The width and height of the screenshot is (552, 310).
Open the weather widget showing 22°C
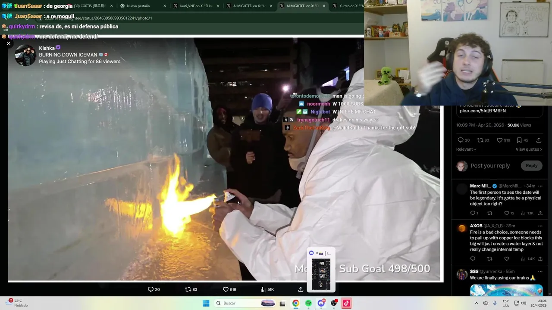coord(17,303)
